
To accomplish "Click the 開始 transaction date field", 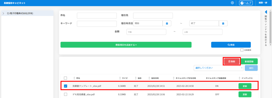I will click(x=148, y=23).
